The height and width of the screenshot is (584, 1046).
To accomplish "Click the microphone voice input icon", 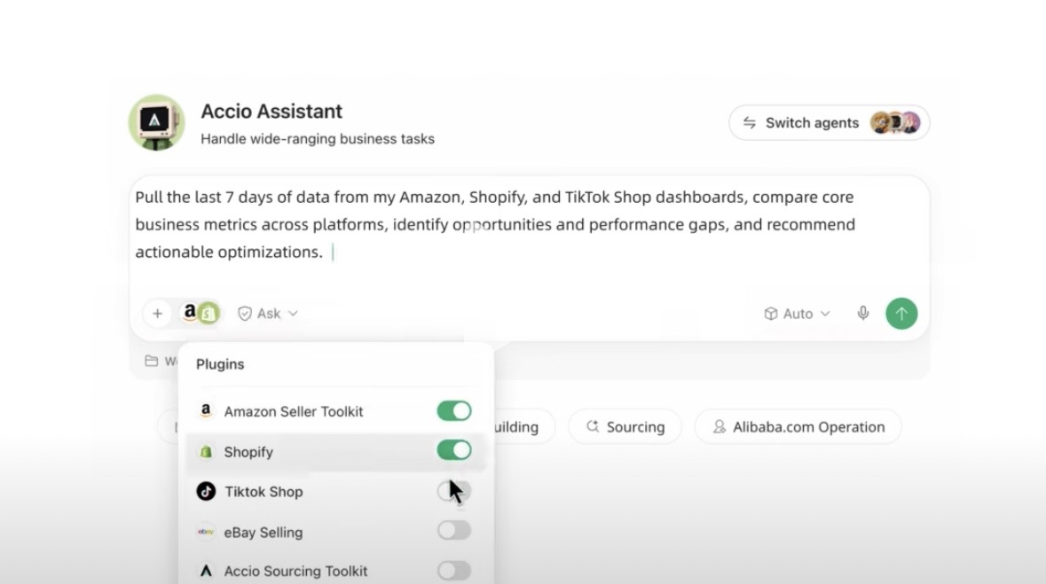I will pyautogui.click(x=863, y=314).
